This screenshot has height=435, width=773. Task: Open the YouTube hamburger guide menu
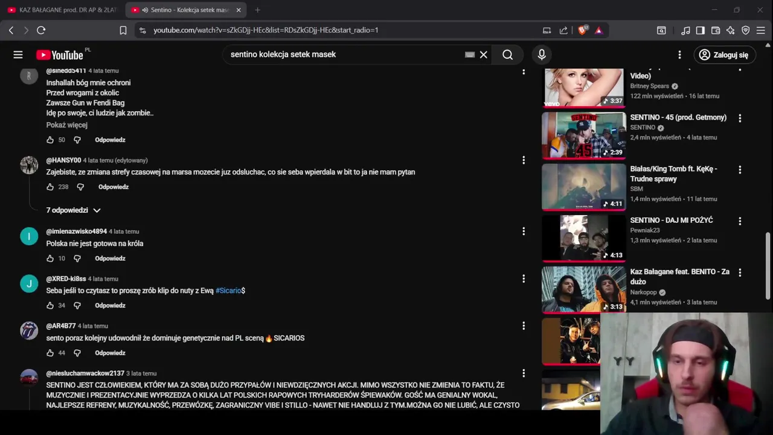(x=18, y=55)
